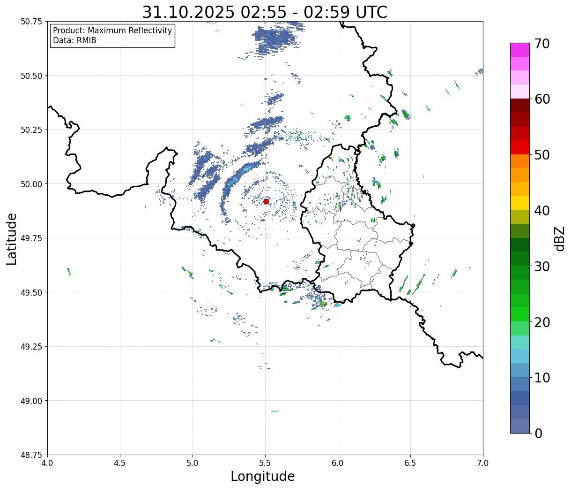Click the plot title with date and time

265,12
